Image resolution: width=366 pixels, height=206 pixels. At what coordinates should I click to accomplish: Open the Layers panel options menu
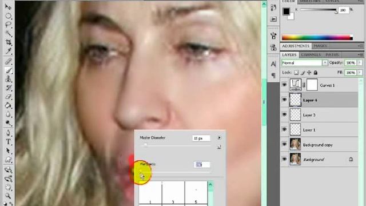point(360,55)
